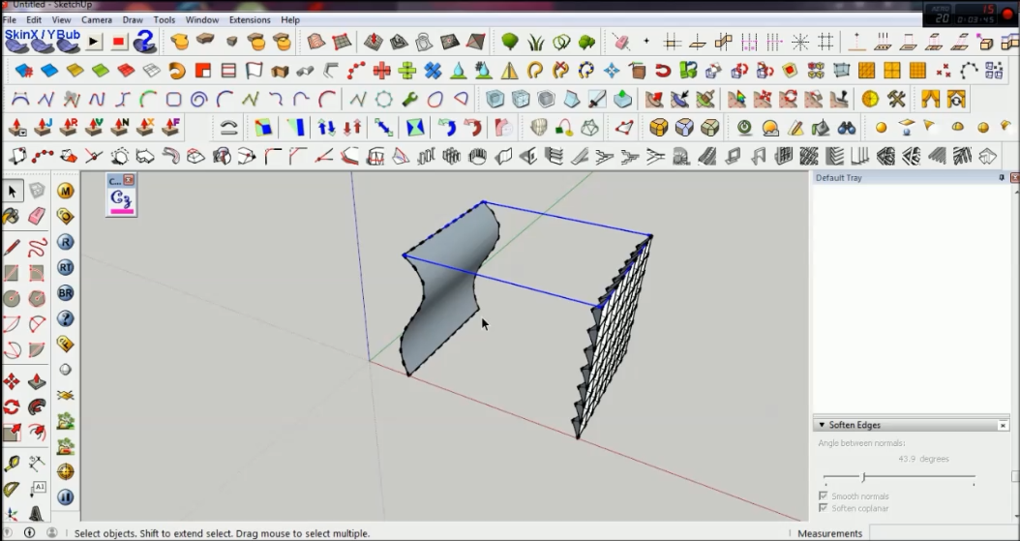Toggle the Smooth normals checkbox
This screenshot has width=1020, height=541.
coord(823,496)
